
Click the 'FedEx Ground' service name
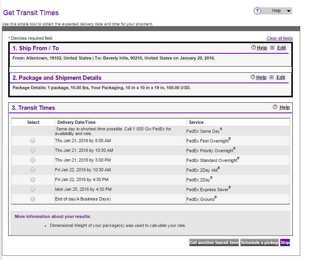202,199
